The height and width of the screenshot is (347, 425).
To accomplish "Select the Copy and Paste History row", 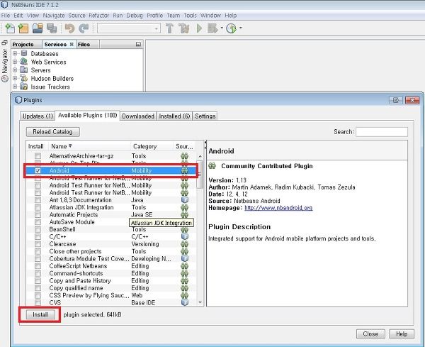I will 111,281.
